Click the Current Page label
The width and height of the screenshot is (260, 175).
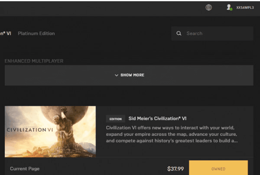(24, 169)
